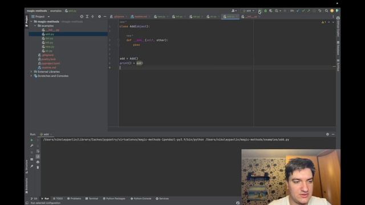Click the webcam video overlay
The height and width of the screenshot is (205, 365).
coord(291,177)
